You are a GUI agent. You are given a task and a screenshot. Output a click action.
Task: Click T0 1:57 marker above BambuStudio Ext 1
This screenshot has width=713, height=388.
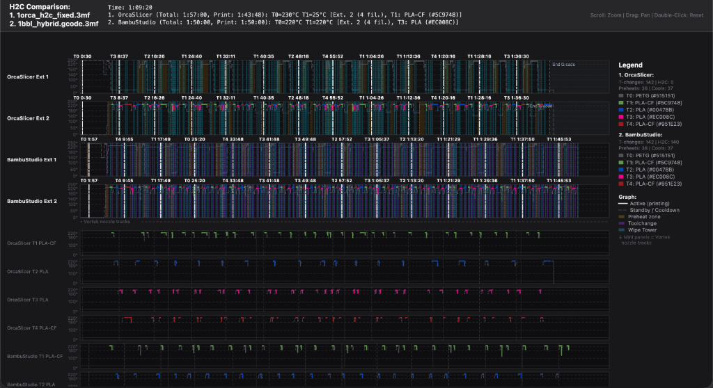pyautogui.click(x=89, y=140)
